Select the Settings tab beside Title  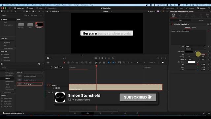tap(201, 20)
